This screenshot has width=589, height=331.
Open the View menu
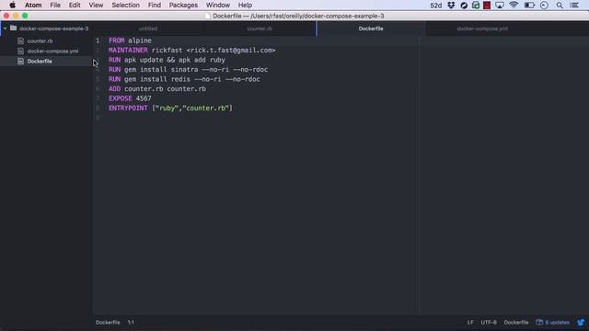[96, 6]
